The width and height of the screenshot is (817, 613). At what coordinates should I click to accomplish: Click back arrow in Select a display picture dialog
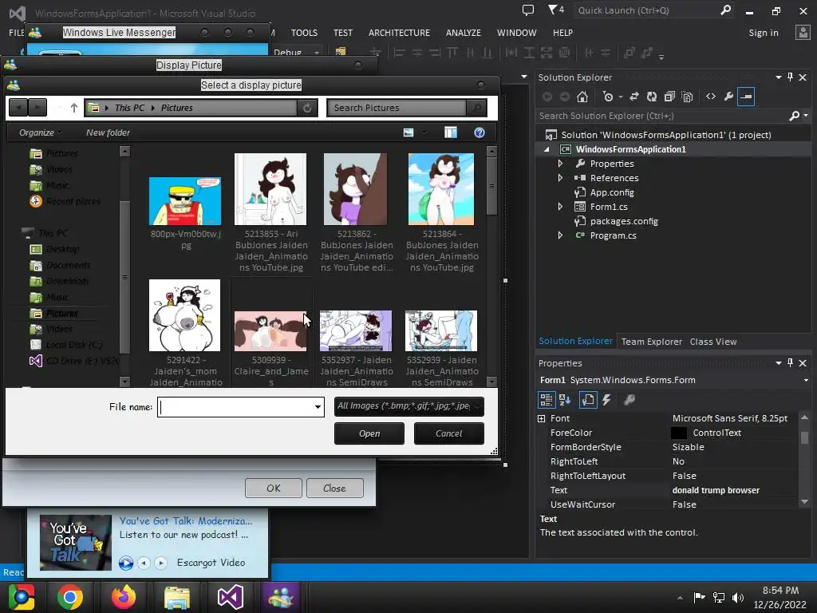(18, 108)
